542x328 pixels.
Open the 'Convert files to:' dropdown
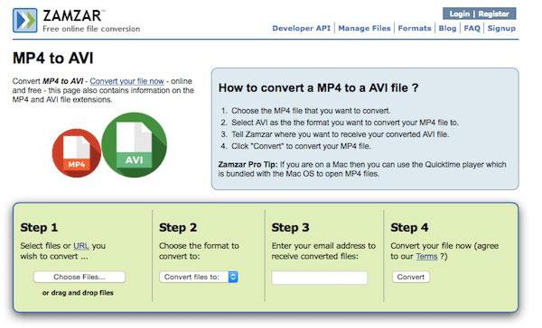pyautogui.click(x=199, y=277)
